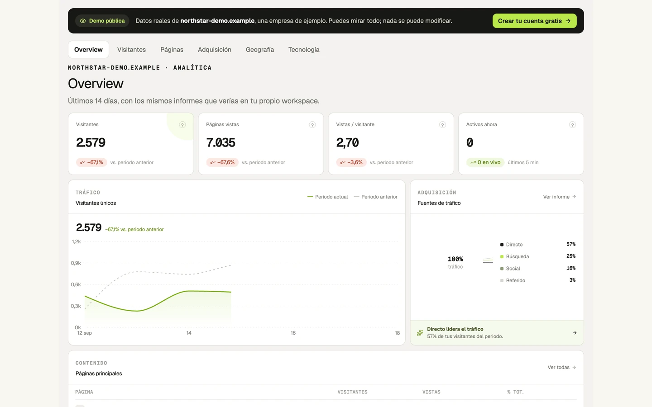The image size is (652, 407).
Task: Click the Social legend color swatch
Action: pos(502,269)
